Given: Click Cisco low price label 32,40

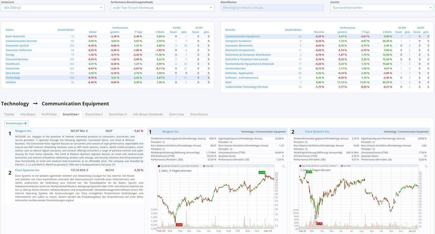Looking at the screenshot, I should 319,223.
